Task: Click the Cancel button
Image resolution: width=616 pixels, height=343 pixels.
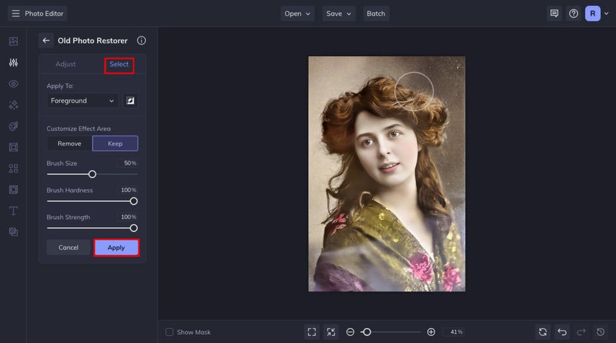Action: [69, 248]
